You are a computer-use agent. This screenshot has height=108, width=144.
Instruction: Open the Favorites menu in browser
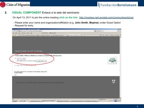click(x=23, y=33)
